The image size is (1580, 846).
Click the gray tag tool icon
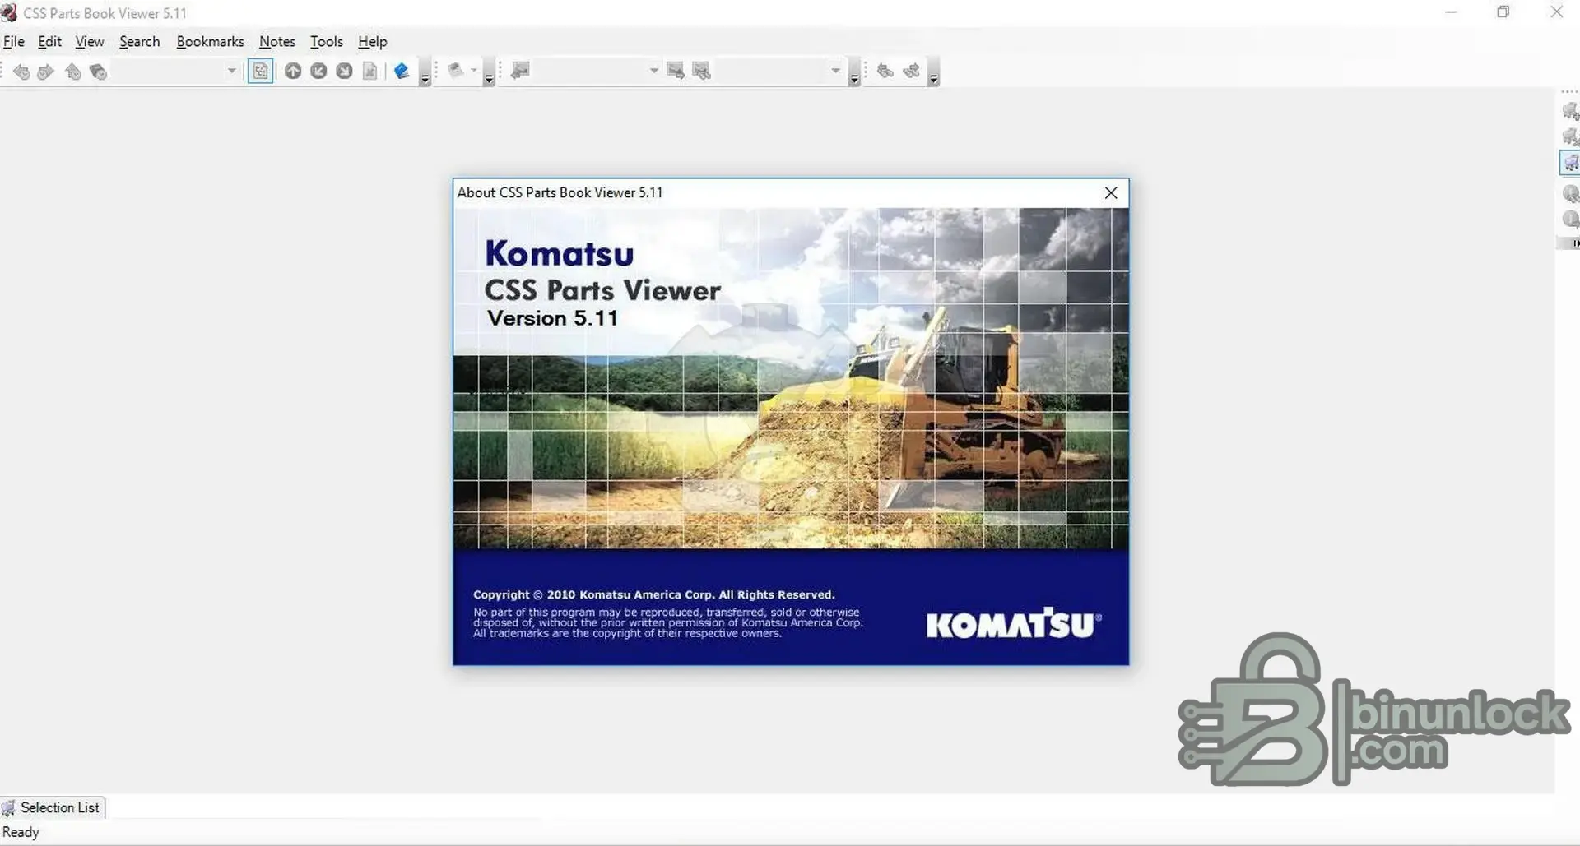pyautogui.click(x=455, y=71)
